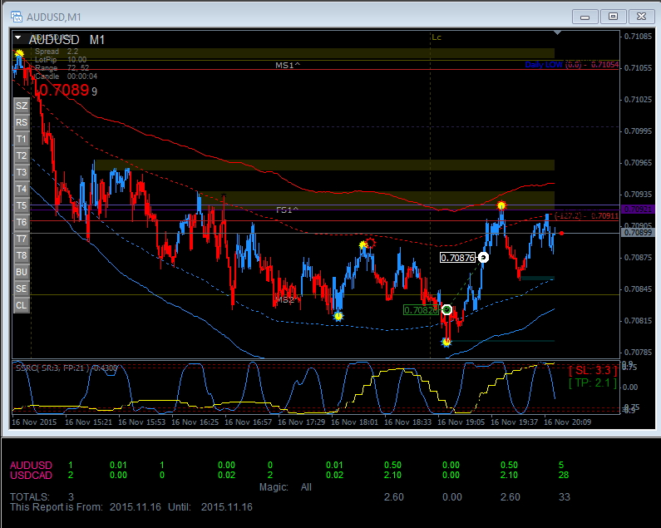Click the 16 Nov 20:09 time axis label
Image resolution: width=661 pixels, height=528 pixels.
[x=567, y=422]
